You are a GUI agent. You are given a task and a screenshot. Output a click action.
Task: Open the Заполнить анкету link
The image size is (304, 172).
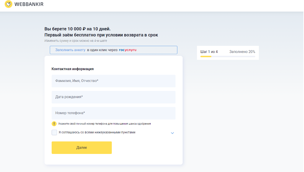70,50
